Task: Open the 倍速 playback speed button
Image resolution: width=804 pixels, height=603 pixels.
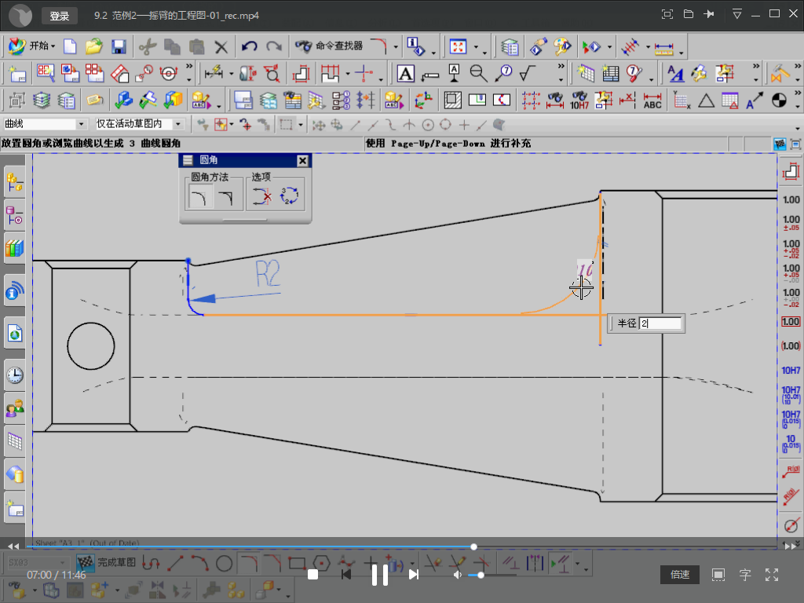Action: click(x=680, y=575)
